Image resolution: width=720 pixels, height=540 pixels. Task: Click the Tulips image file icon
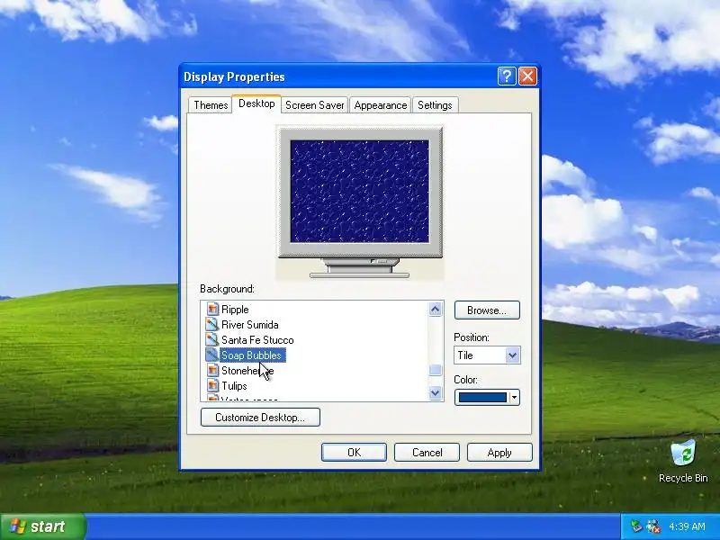(x=212, y=385)
